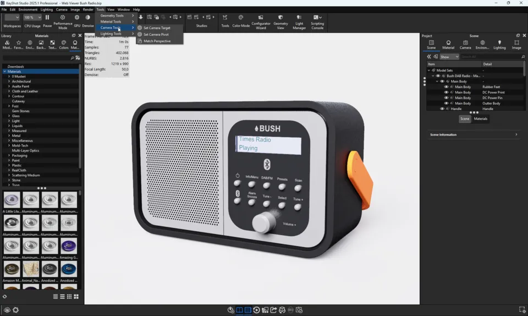
Task: Toggle visibility of Main Body group
Action: pyautogui.click(x=442, y=81)
